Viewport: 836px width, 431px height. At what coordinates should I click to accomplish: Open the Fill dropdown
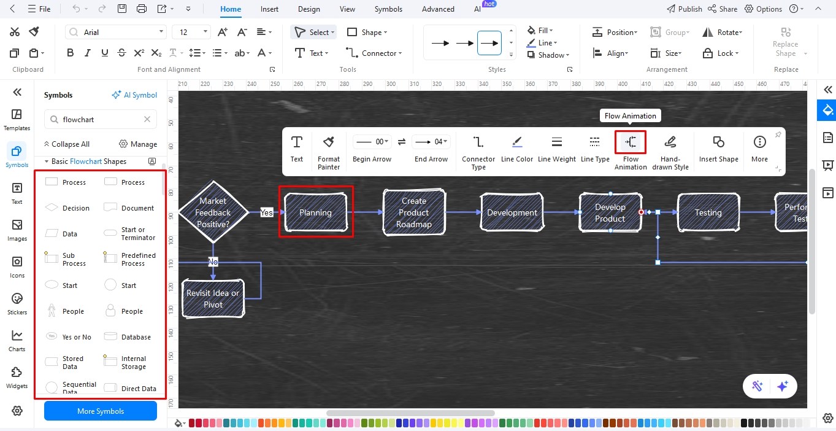pyautogui.click(x=540, y=30)
